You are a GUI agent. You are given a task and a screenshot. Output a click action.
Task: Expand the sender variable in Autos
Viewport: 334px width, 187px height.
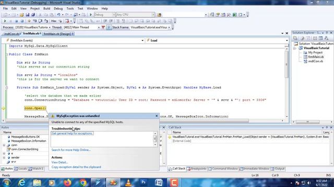point(4,158)
